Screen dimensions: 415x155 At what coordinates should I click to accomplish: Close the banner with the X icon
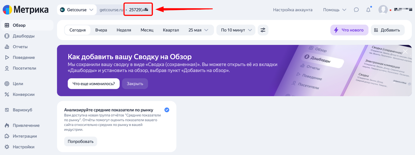point(405,52)
